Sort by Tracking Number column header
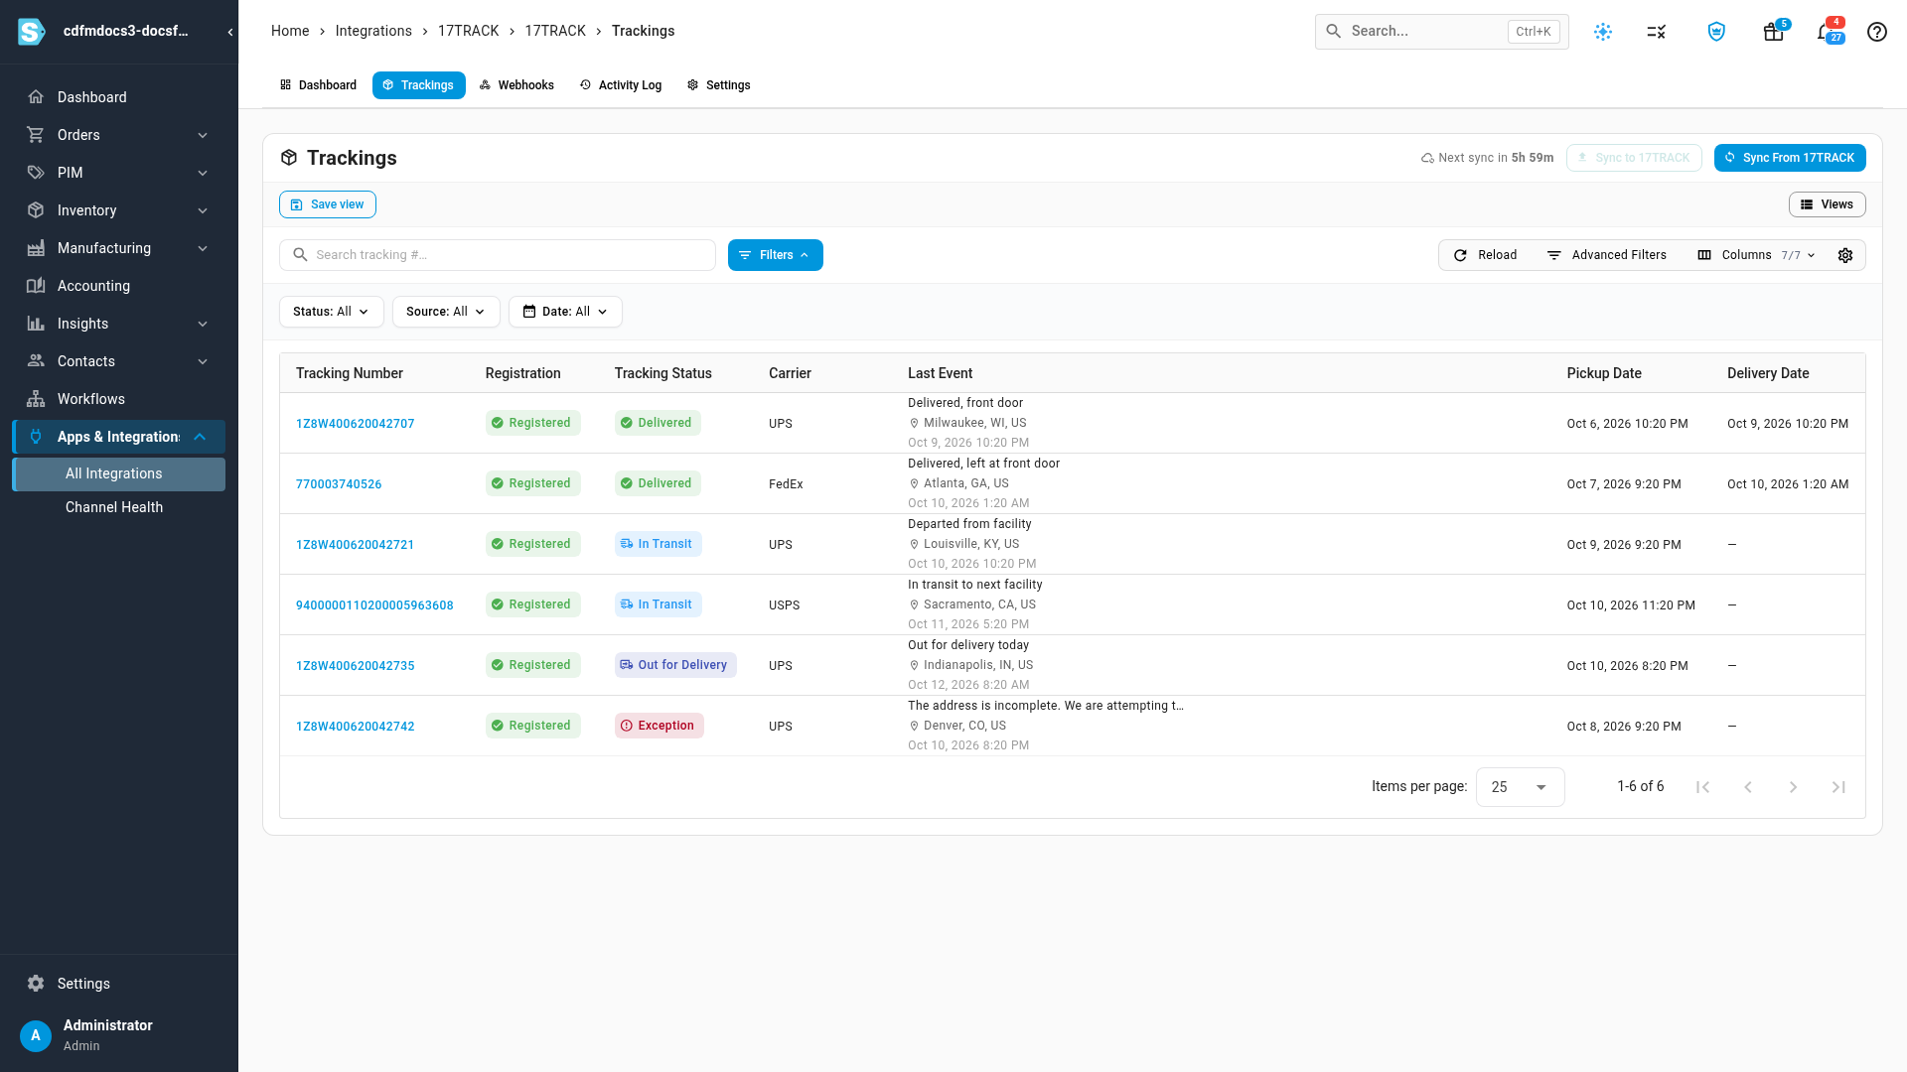Screen dimensions: 1907x1072 [x=350, y=373]
